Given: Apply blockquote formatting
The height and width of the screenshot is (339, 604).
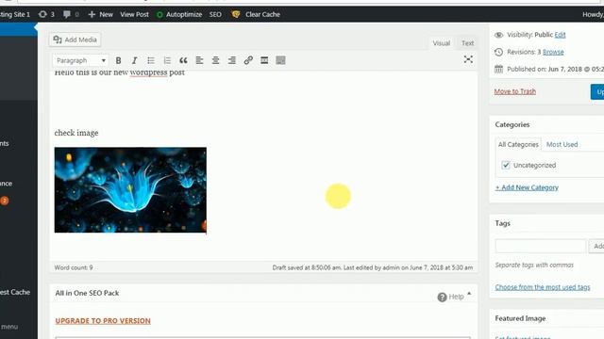Looking at the screenshot, I should pos(183,60).
